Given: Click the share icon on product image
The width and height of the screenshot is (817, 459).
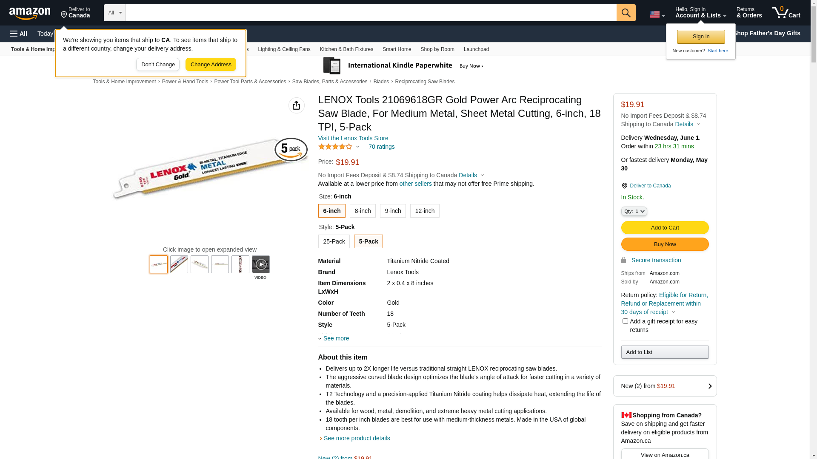Looking at the screenshot, I should tap(296, 105).
